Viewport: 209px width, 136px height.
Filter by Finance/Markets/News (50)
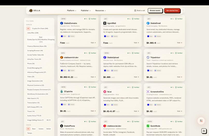(37, 46)
